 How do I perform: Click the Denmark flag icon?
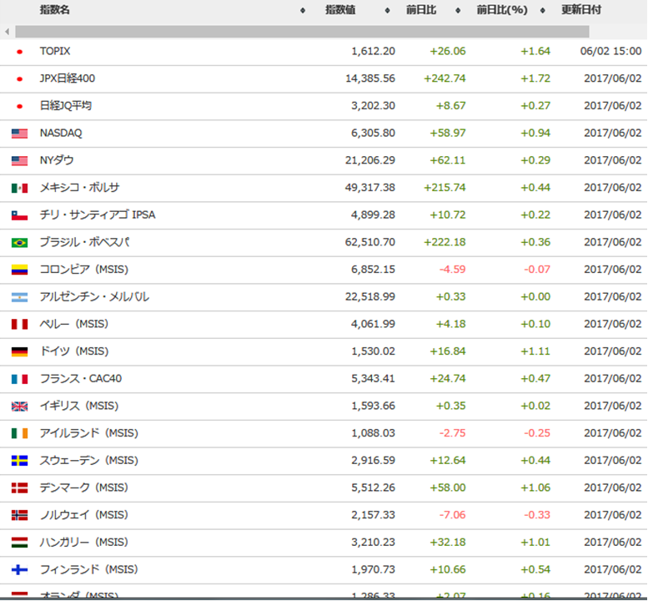(19, 488)
